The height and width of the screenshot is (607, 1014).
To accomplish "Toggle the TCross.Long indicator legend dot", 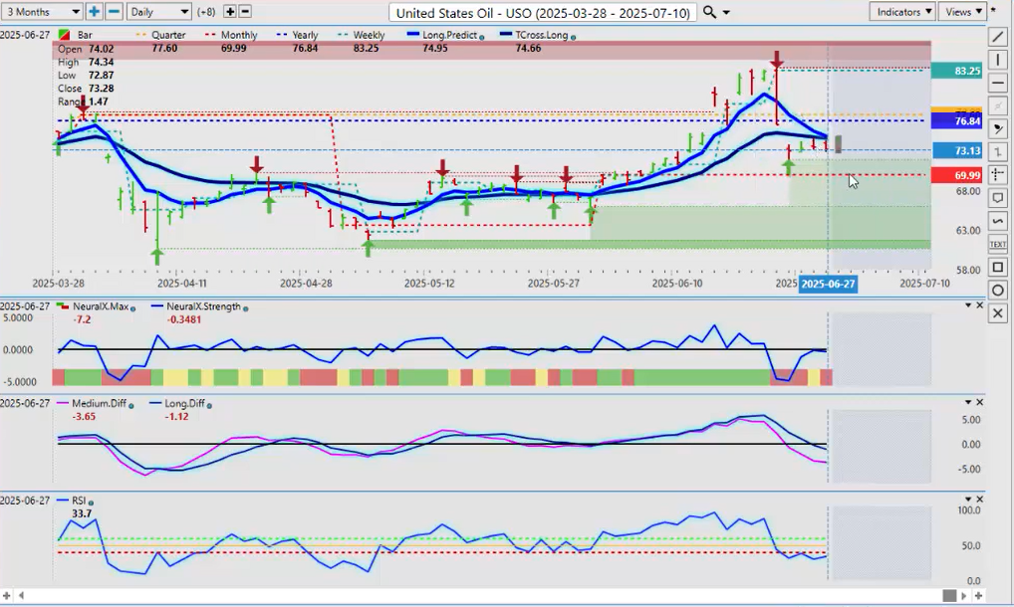I will (573, 37).
